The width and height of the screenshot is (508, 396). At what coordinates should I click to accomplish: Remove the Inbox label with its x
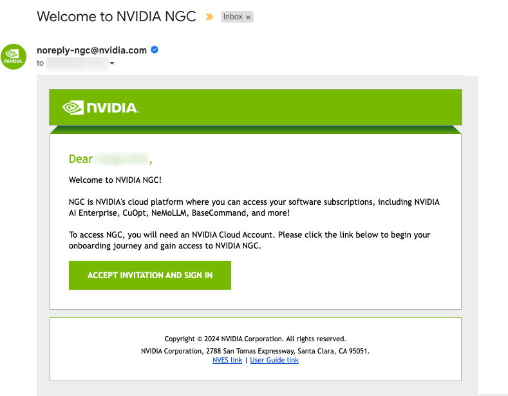tap(249, 17)
